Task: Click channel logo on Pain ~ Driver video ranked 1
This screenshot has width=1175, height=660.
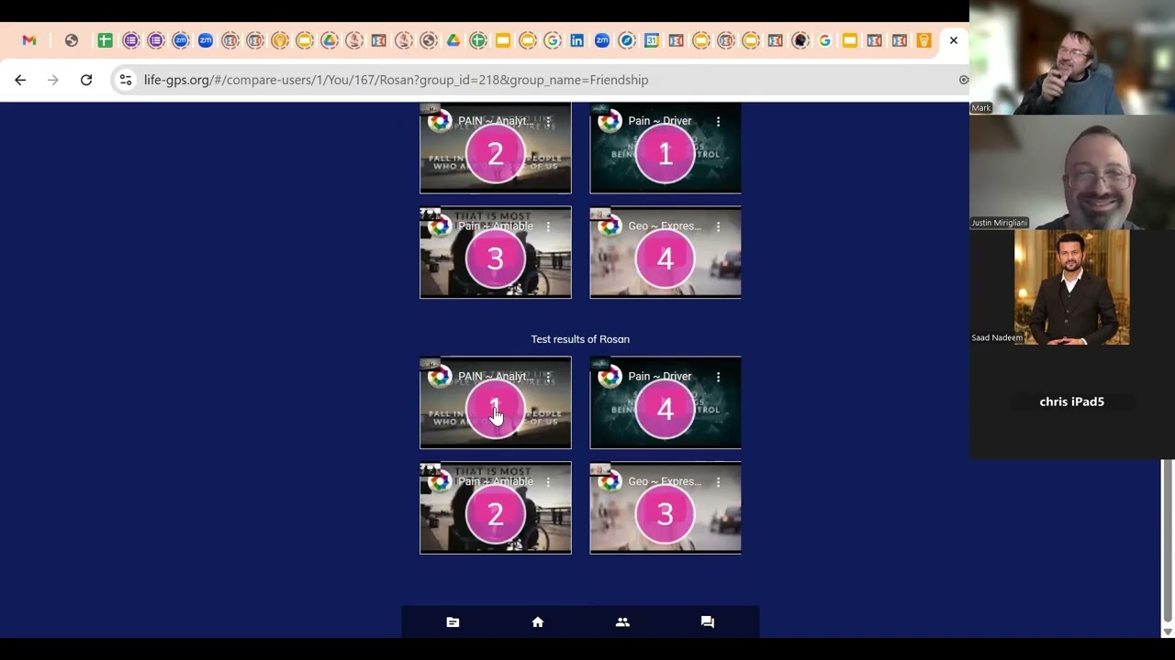Action: [610, 121]
